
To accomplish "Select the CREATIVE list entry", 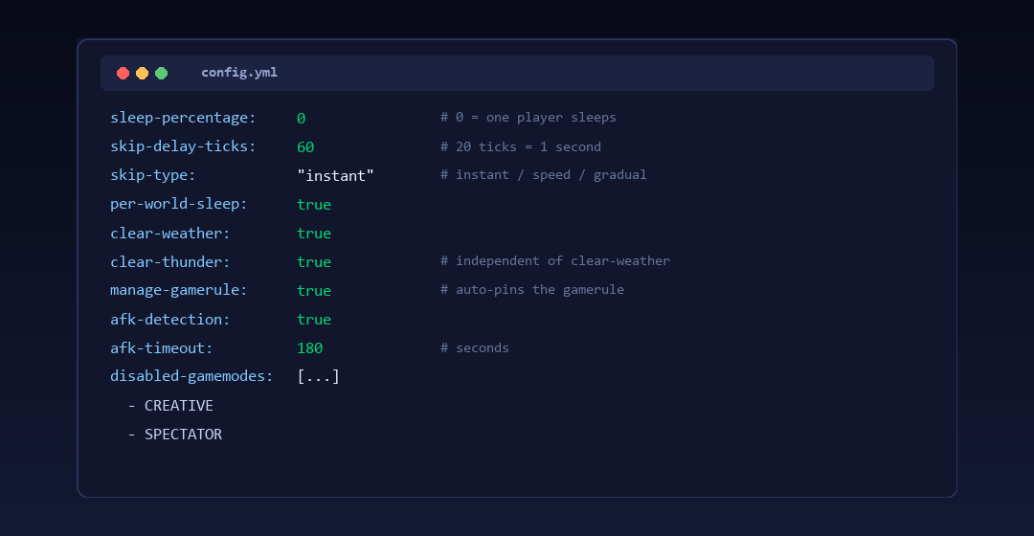I will (179, 406).
